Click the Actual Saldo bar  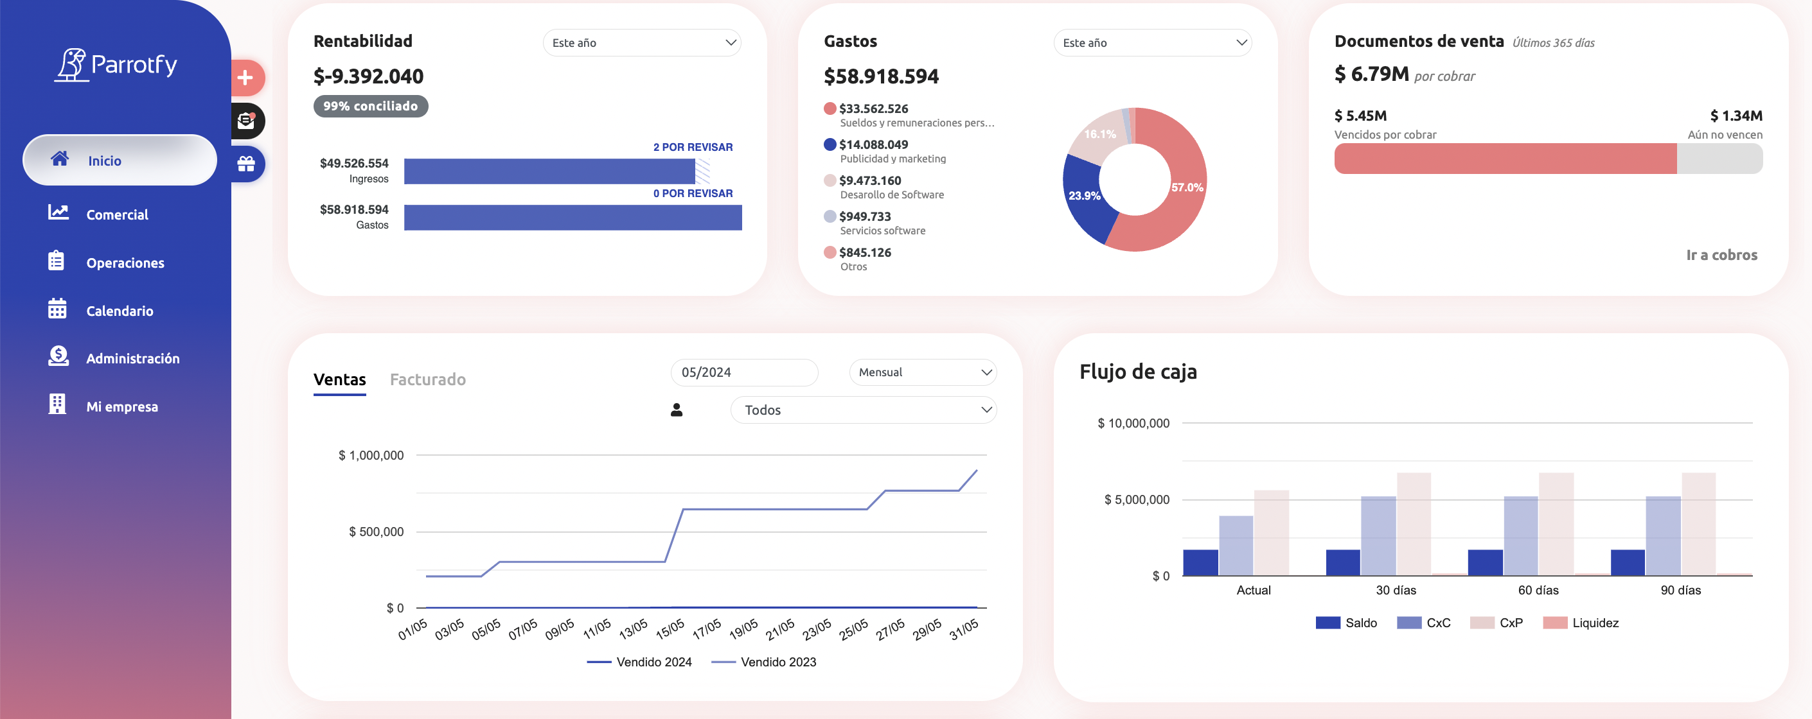[x=1201, y=563]
